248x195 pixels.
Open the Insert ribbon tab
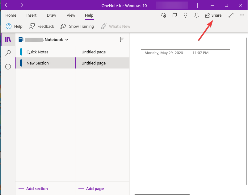(x=31, y=15)
